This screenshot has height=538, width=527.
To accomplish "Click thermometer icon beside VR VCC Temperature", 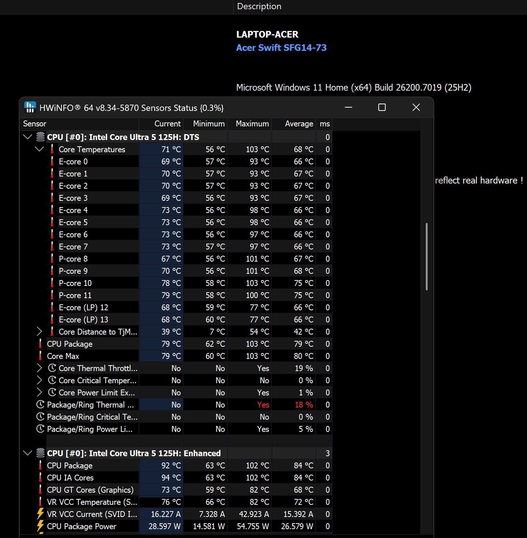I will (40, 502).
